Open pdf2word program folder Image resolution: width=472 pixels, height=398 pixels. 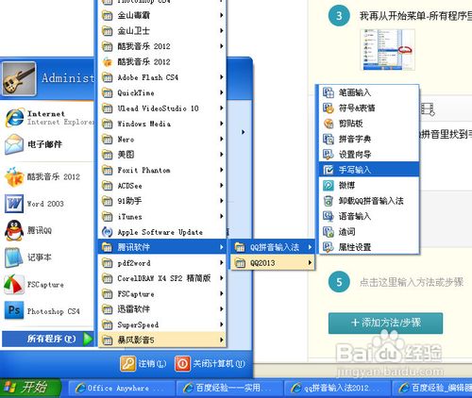coord(162,263)
